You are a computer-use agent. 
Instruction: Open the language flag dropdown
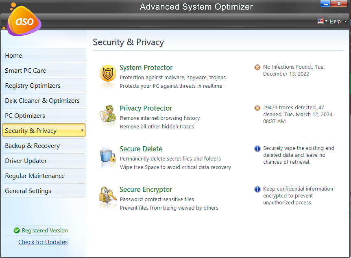pyautogui.click(x=321, y=21)
